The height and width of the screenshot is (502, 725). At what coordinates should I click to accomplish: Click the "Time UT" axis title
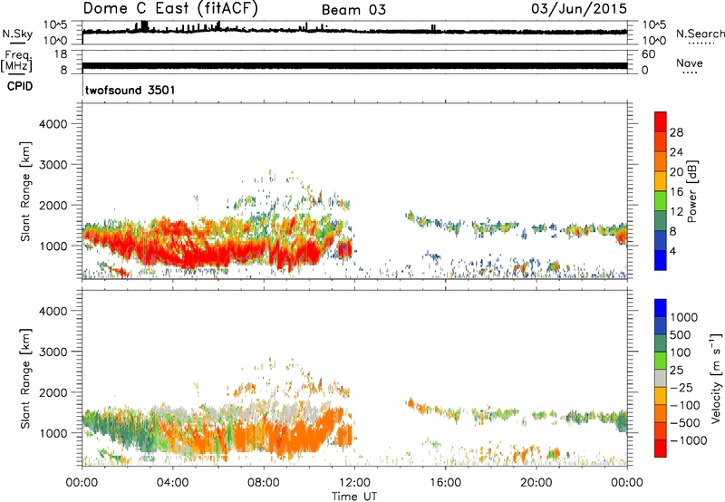tap(354, 497)
